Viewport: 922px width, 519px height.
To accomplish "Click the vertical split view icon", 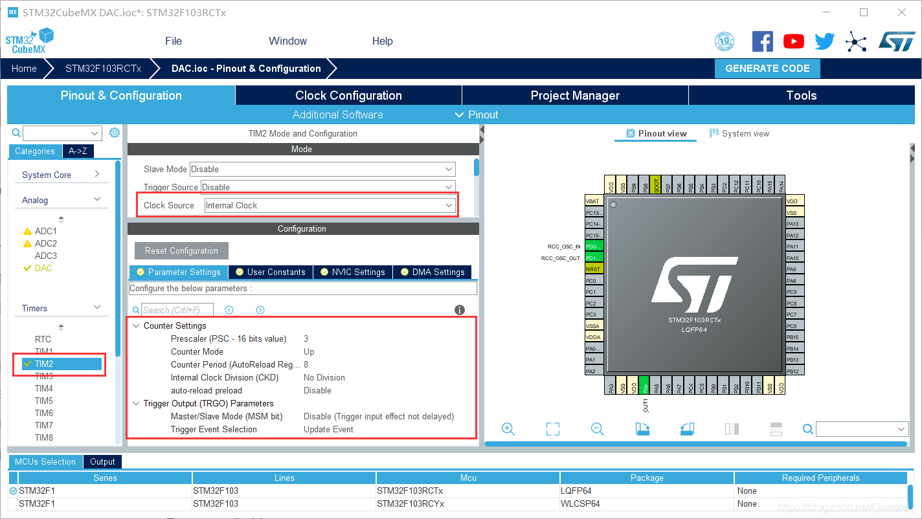I will click(x=732, y=429).
